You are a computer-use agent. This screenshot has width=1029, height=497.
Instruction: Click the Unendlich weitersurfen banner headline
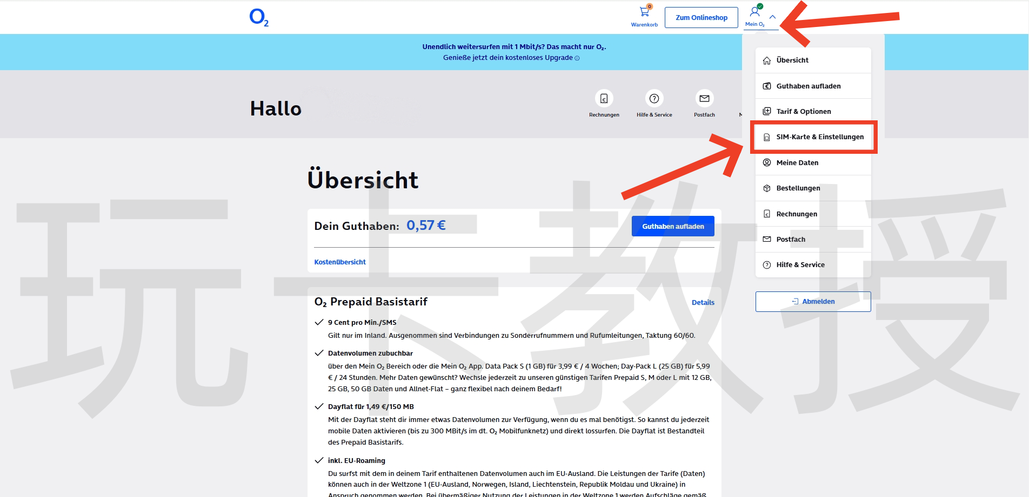514,47
